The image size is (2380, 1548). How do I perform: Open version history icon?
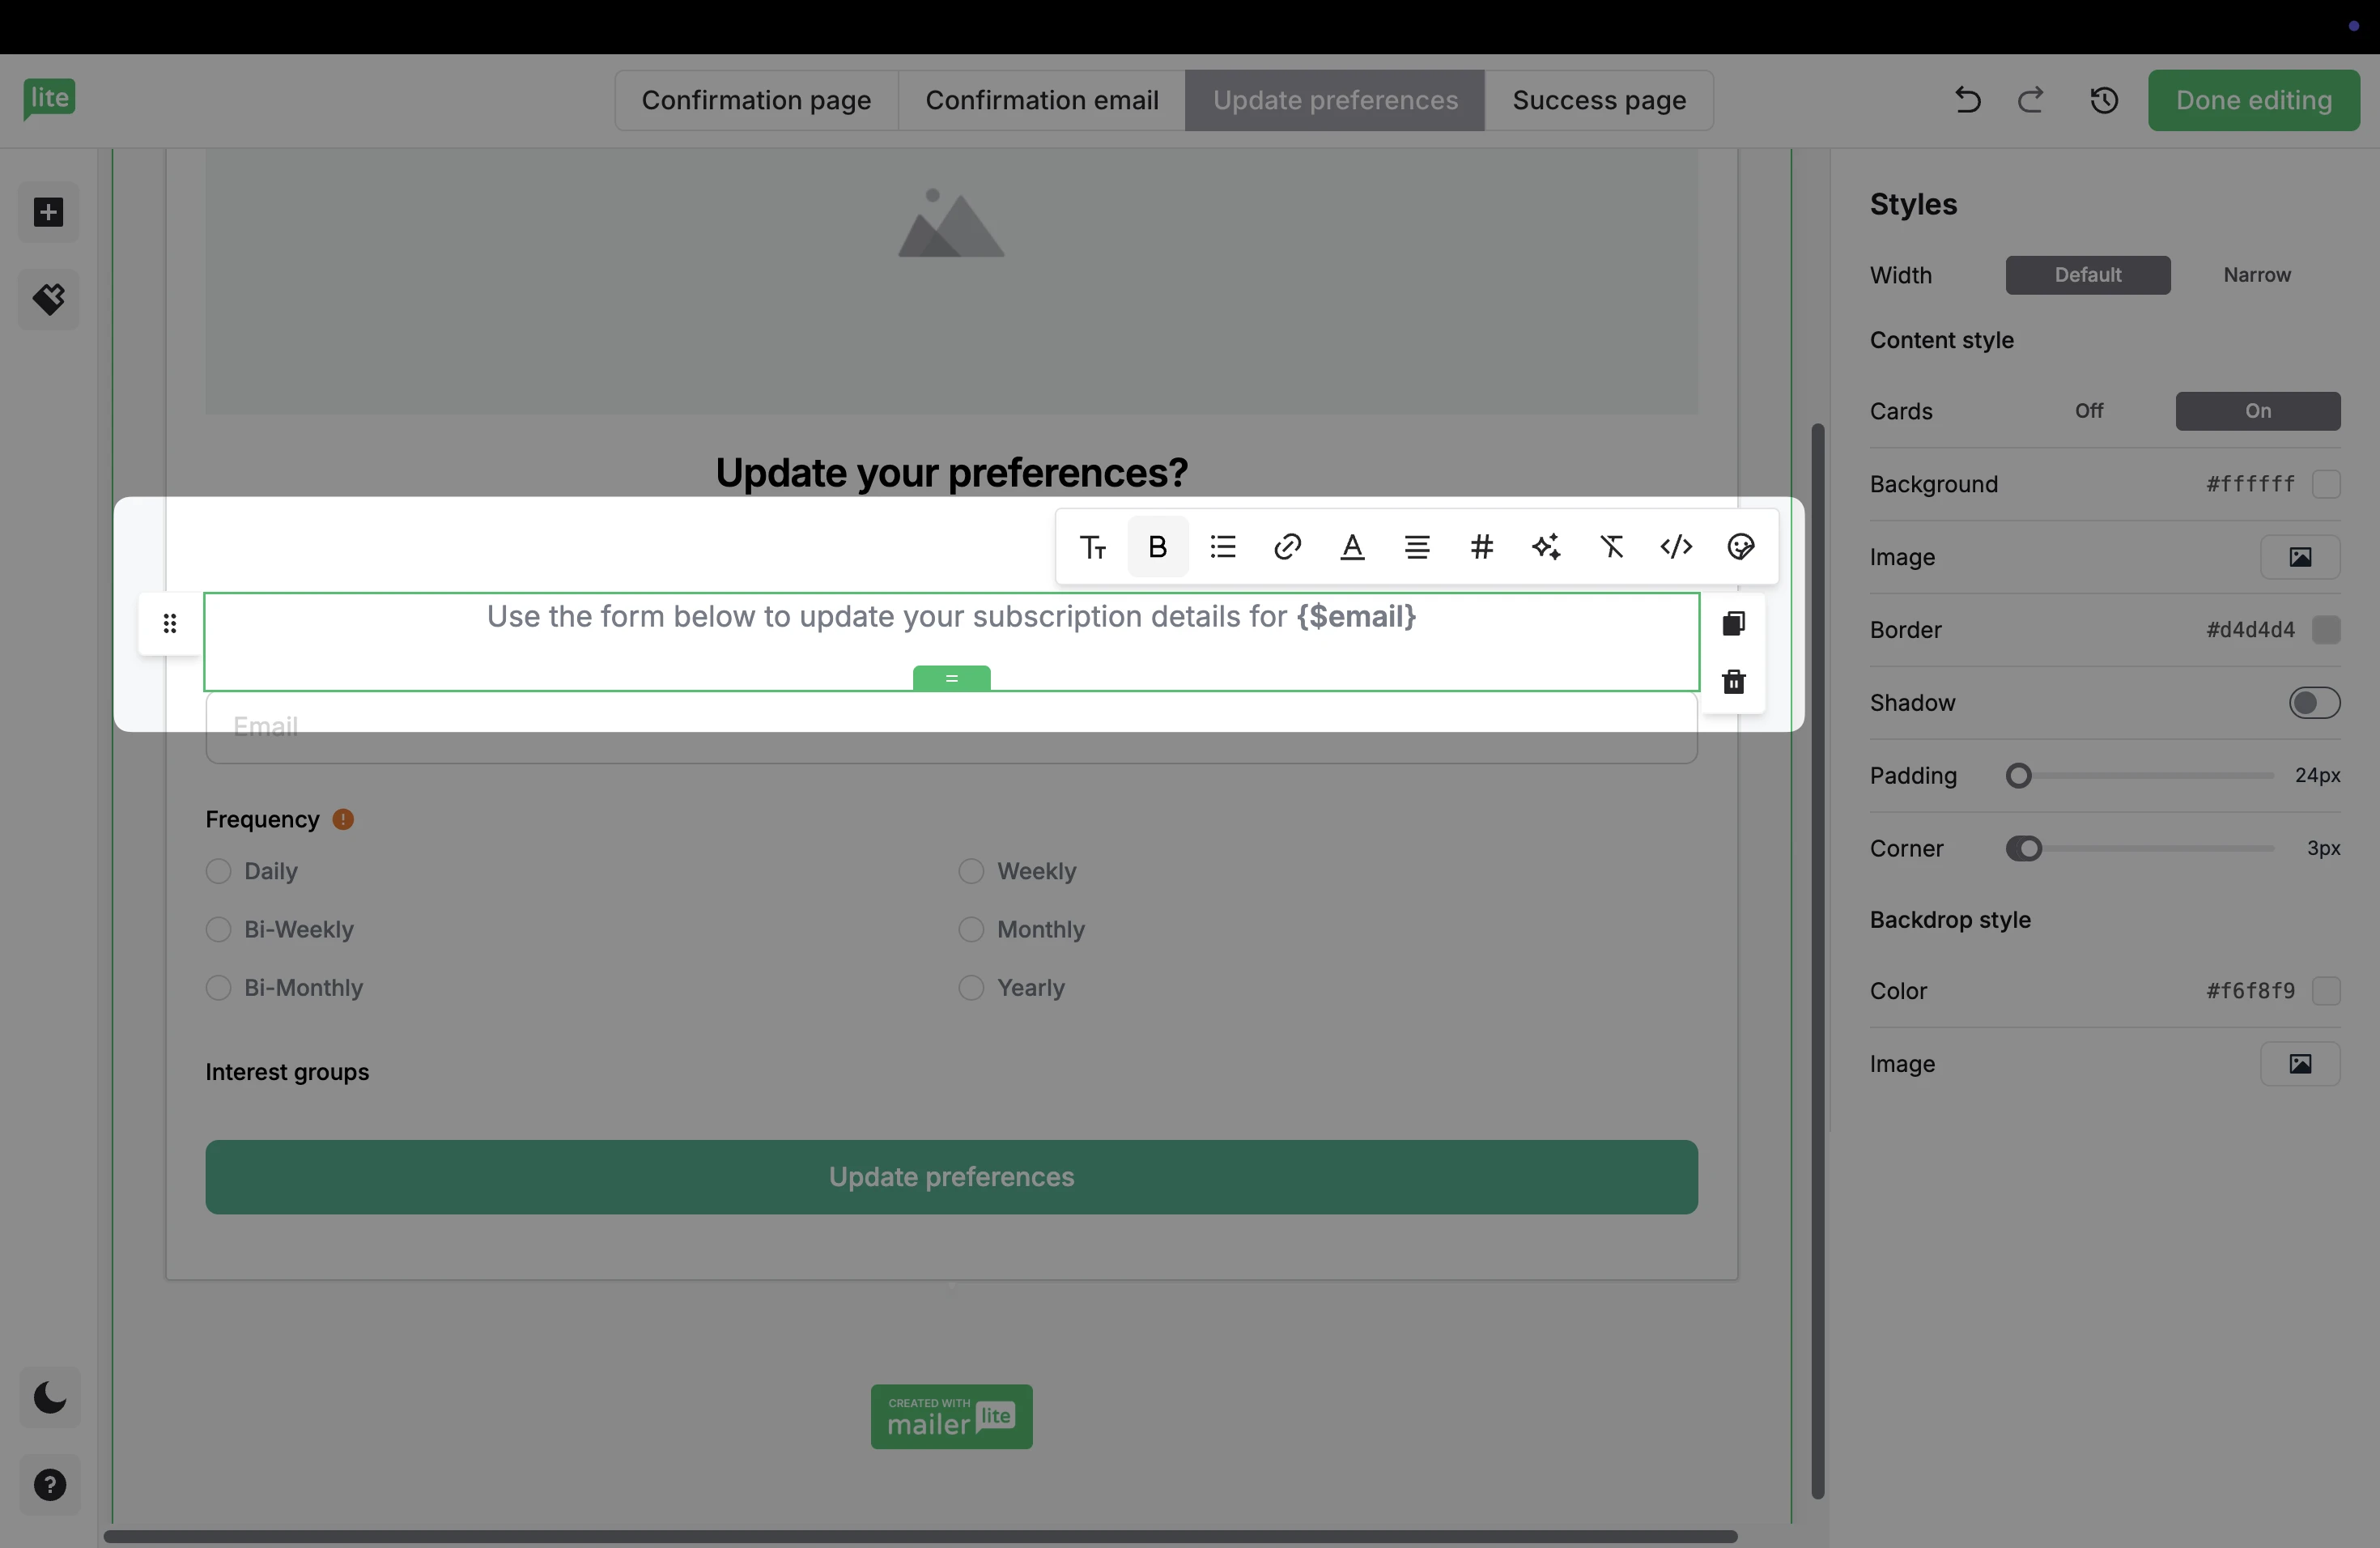pos(2104,100)
